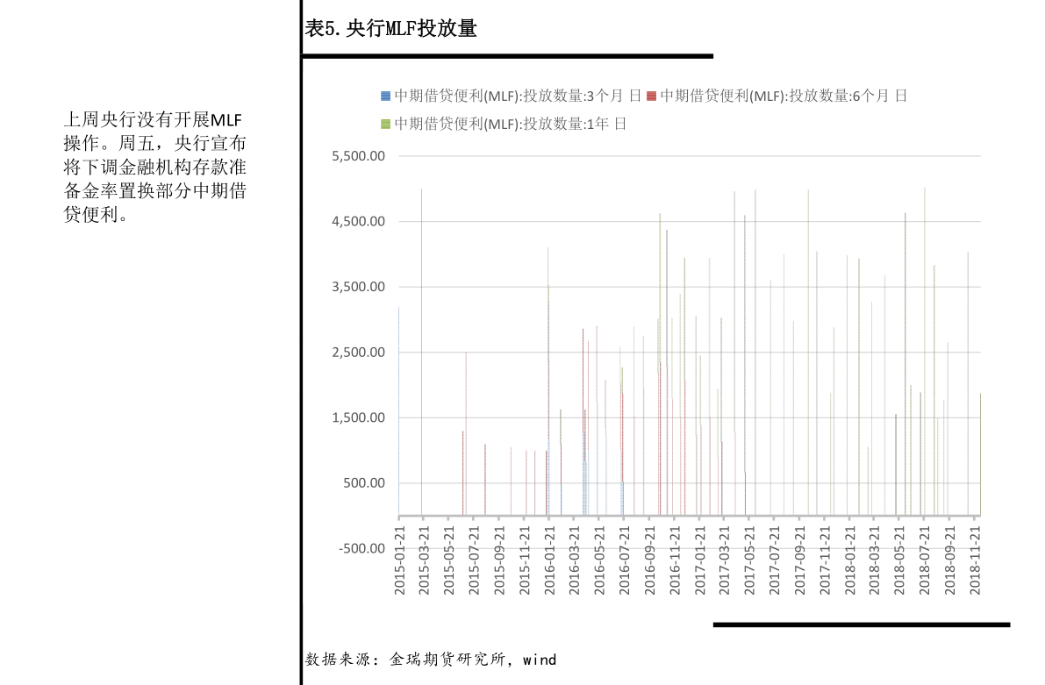Click x-axis date 2016-01-21

point(549,560)
